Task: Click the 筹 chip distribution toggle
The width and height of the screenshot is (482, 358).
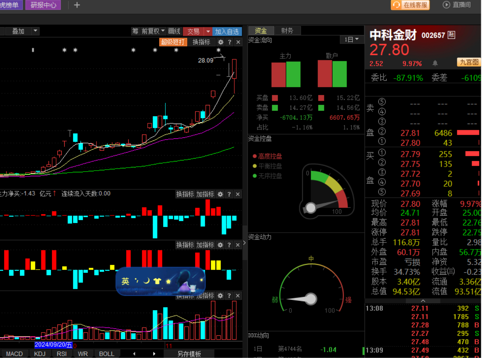Action: 135,31
